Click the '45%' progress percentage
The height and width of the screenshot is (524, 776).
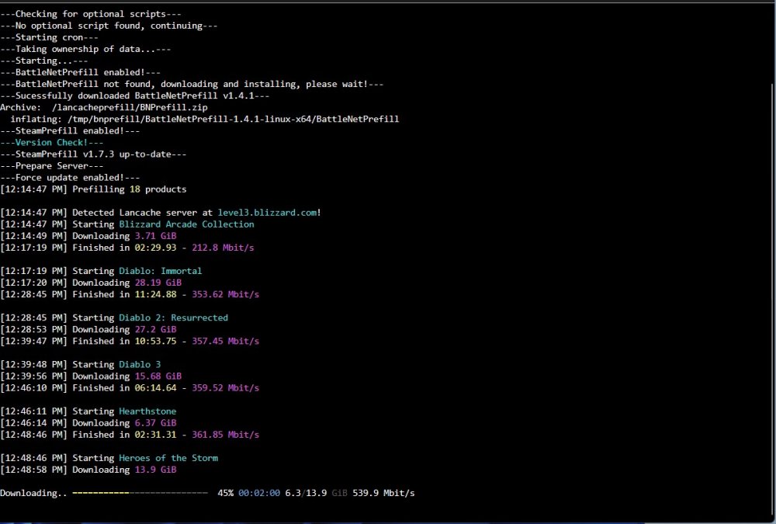pyautogui.click(x=226, y=493)
